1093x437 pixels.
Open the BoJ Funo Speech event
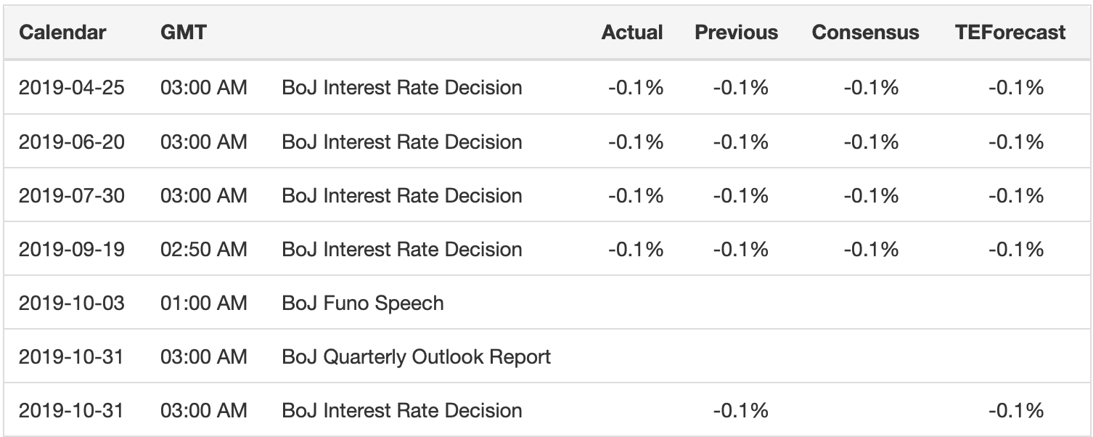[x=362, y=303]
